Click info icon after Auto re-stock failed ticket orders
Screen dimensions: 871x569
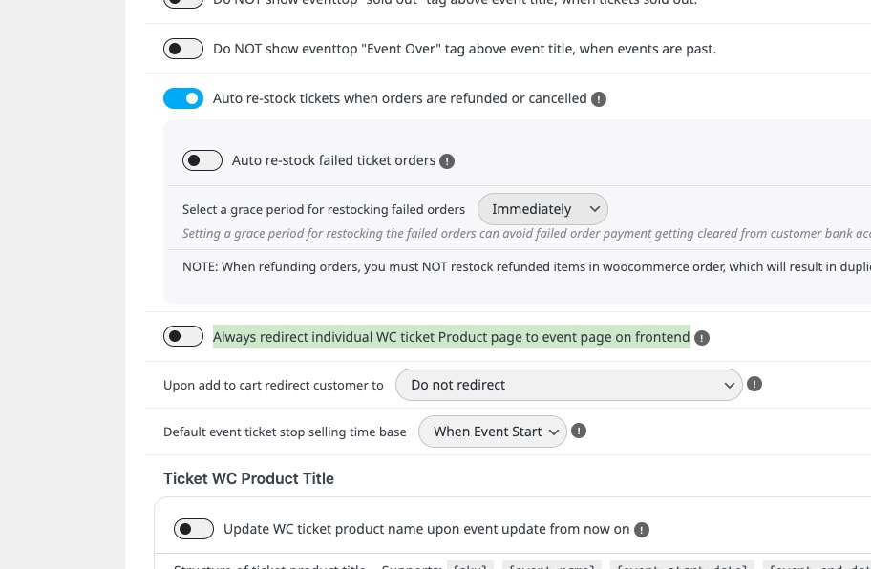[447, 161]
